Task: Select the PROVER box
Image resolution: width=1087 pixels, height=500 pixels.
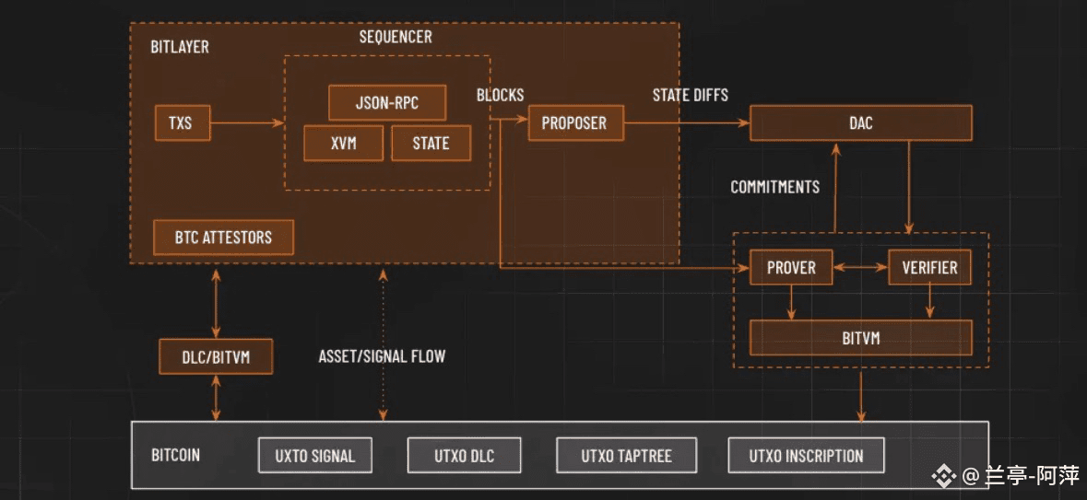Action: [791, 267]
